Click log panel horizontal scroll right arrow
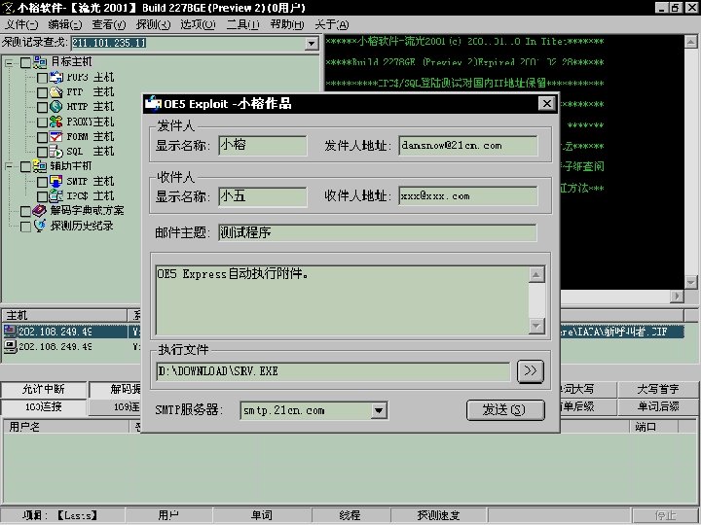 (x=678, y=296)
